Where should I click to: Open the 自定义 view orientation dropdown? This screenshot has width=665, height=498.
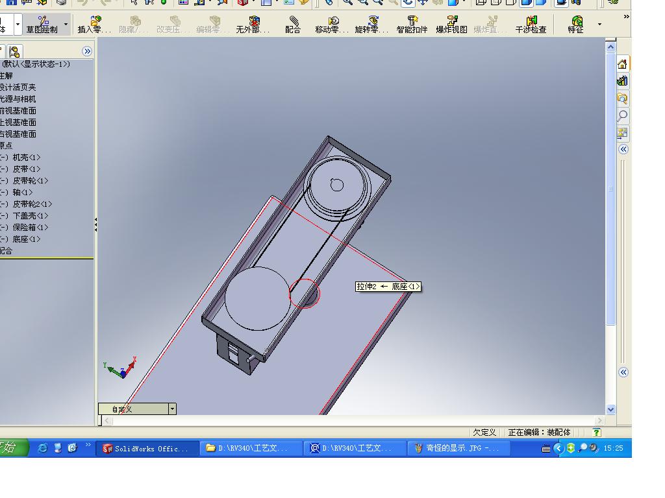(x=172, y=409)
